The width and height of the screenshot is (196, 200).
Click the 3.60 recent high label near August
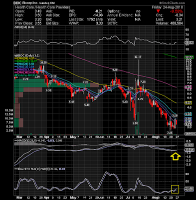(175, 115)
